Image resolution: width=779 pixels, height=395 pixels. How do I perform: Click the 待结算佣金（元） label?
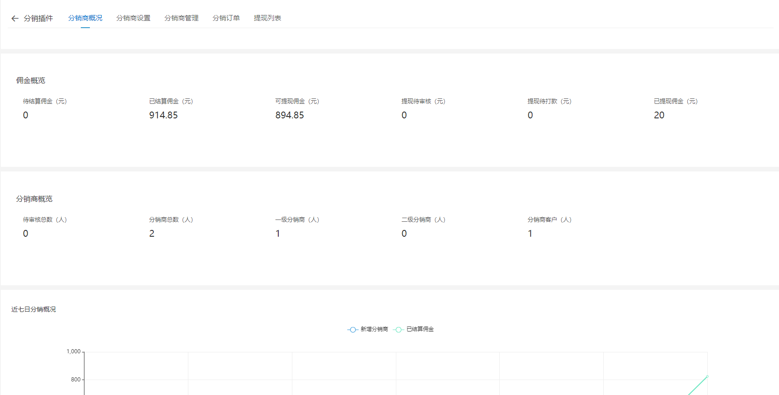point(45,101)
